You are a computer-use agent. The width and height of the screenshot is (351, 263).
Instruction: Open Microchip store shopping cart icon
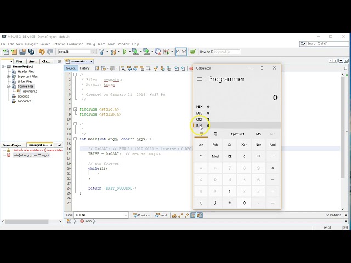click(193, 52)
